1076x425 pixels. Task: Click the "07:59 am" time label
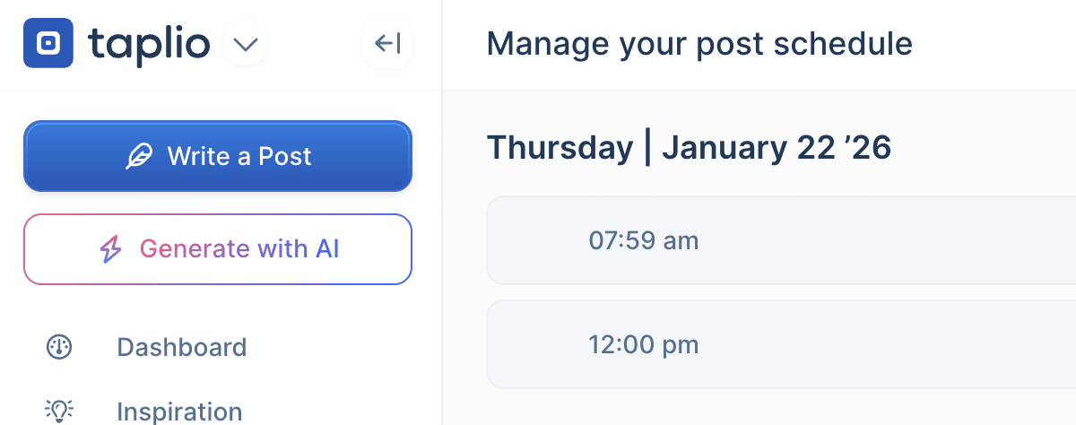tap(643, 240)
